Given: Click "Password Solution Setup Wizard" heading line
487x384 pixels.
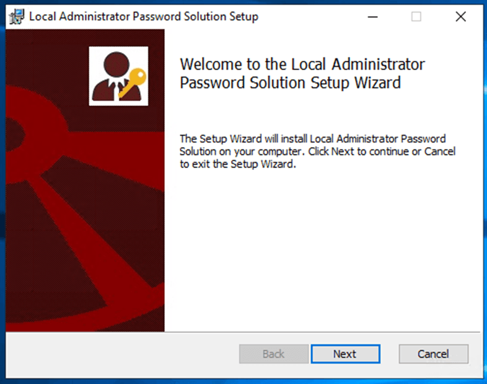Looking at the screenshot, I should click(x=290, y=82).
